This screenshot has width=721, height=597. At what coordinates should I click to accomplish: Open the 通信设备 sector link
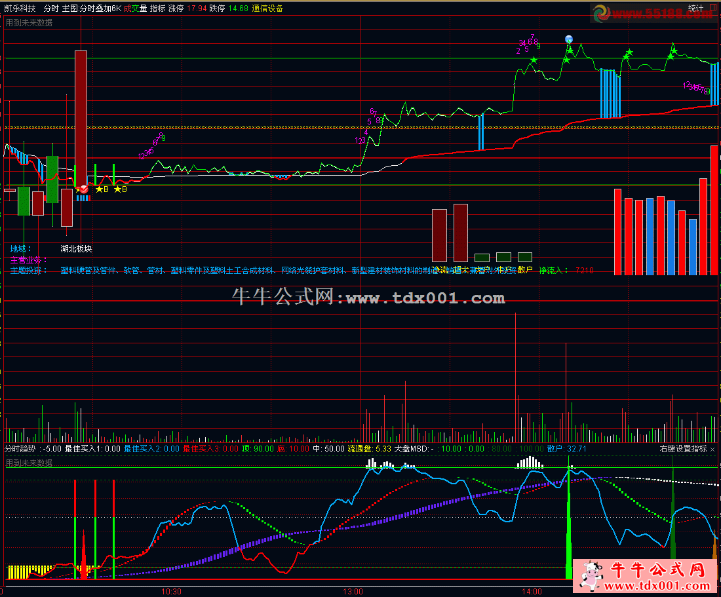pos(267,9)
